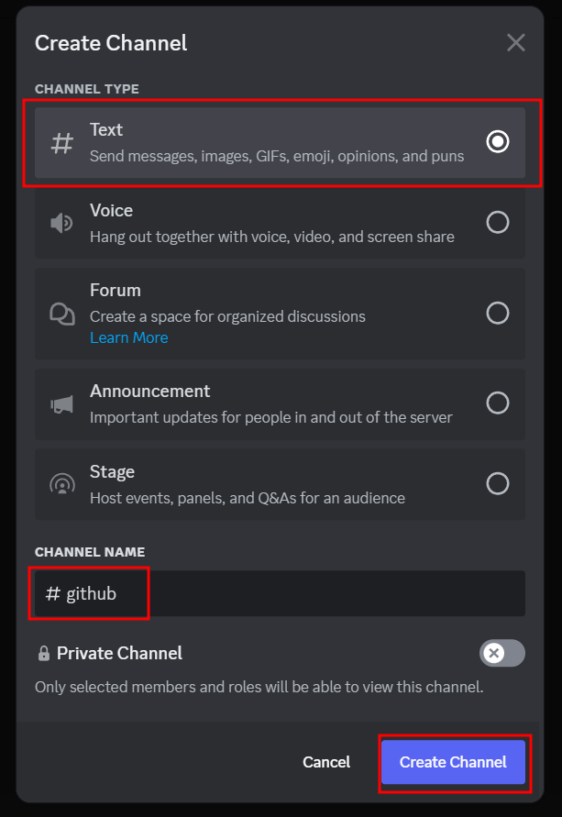Image resolution: width=562 pixels, height=817 pixels.
Task: Choose the Stage channel type row
Action: click(280, 484)
